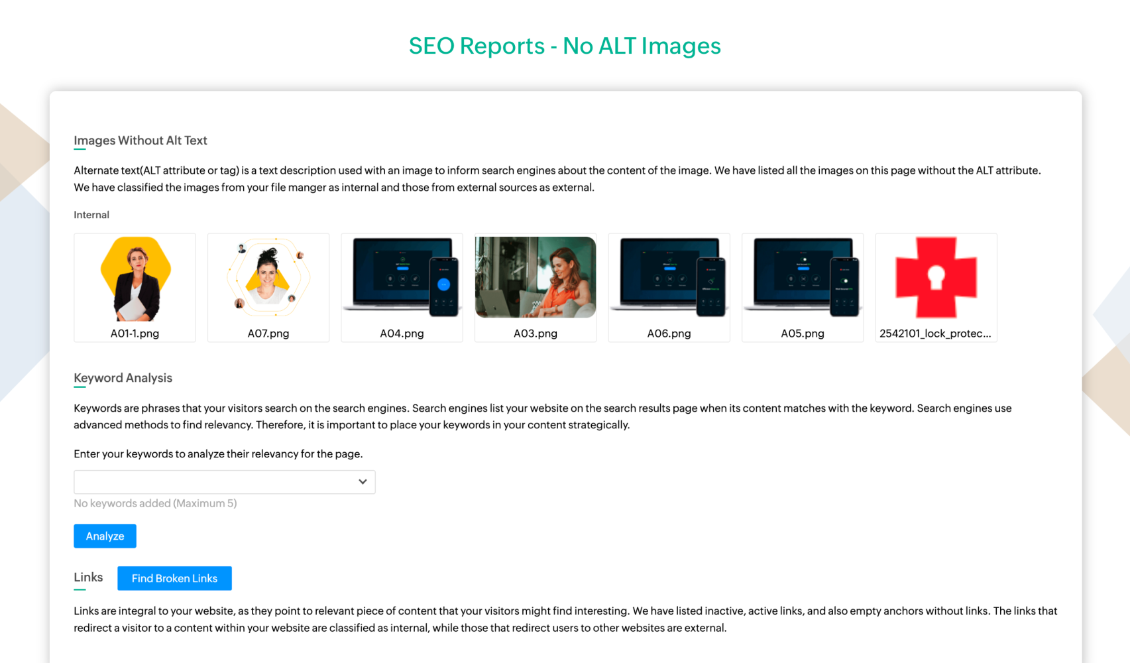Click the Keyword Analysis heading
1130x663 pixels.
[123, 378]
